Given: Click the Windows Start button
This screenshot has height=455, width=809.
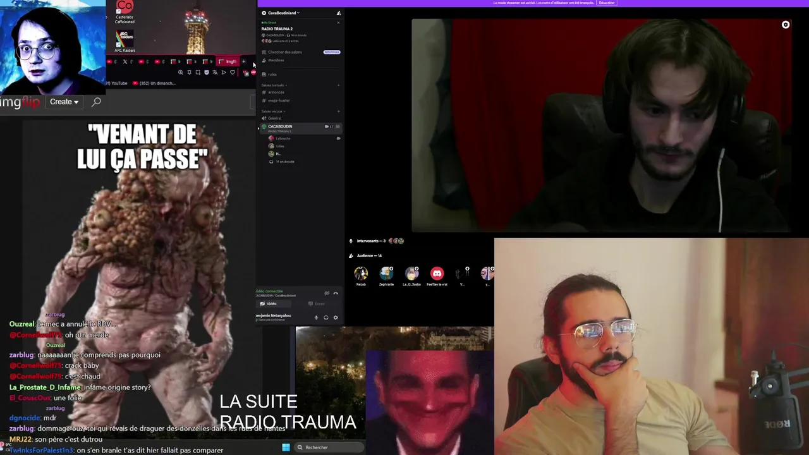Looking at the screenshot, I should 286,447.
